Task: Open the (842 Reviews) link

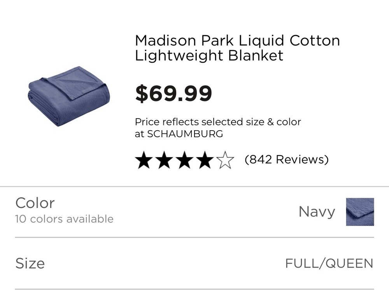Action: [287, 160]
